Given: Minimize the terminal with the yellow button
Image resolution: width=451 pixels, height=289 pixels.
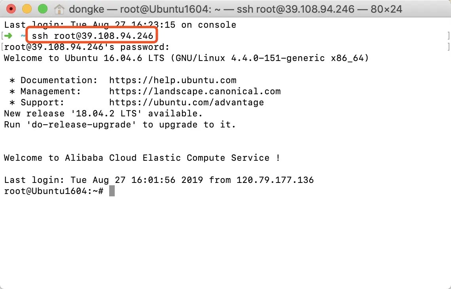Looking at the screenshot, I should [x=27, y=9].
